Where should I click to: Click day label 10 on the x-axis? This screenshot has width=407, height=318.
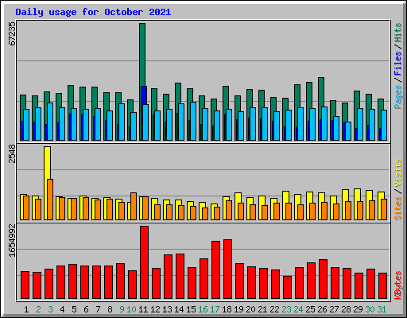pos(131,309)
